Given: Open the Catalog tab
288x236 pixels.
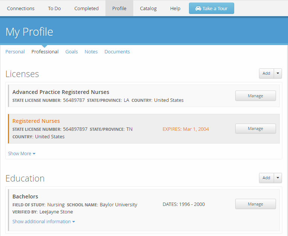Looking at the screenshot, I should pyautogui.click(x=148, y=8).
